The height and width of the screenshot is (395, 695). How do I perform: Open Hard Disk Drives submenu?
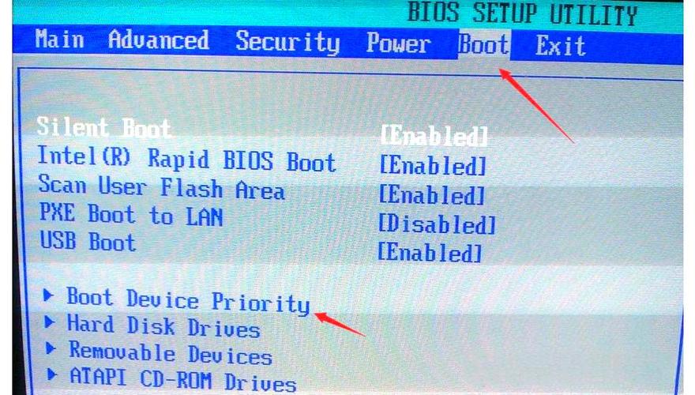(x=163, y=327)
